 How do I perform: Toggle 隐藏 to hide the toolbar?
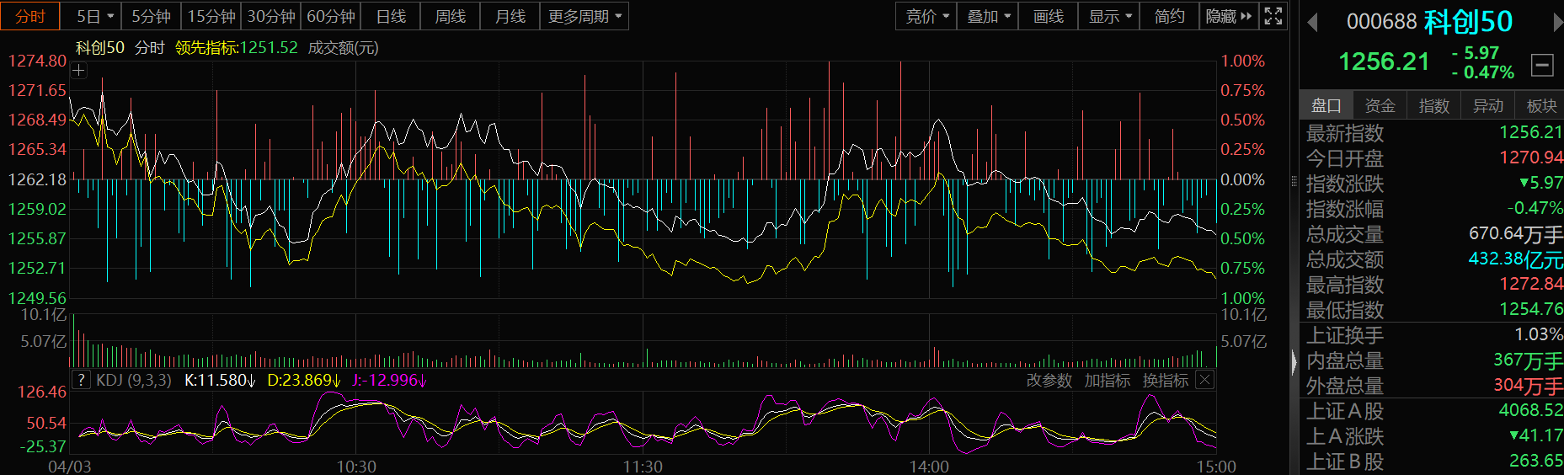(x=1228, y=16)
